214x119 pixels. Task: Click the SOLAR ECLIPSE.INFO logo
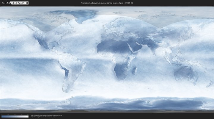tap(15, 3)
